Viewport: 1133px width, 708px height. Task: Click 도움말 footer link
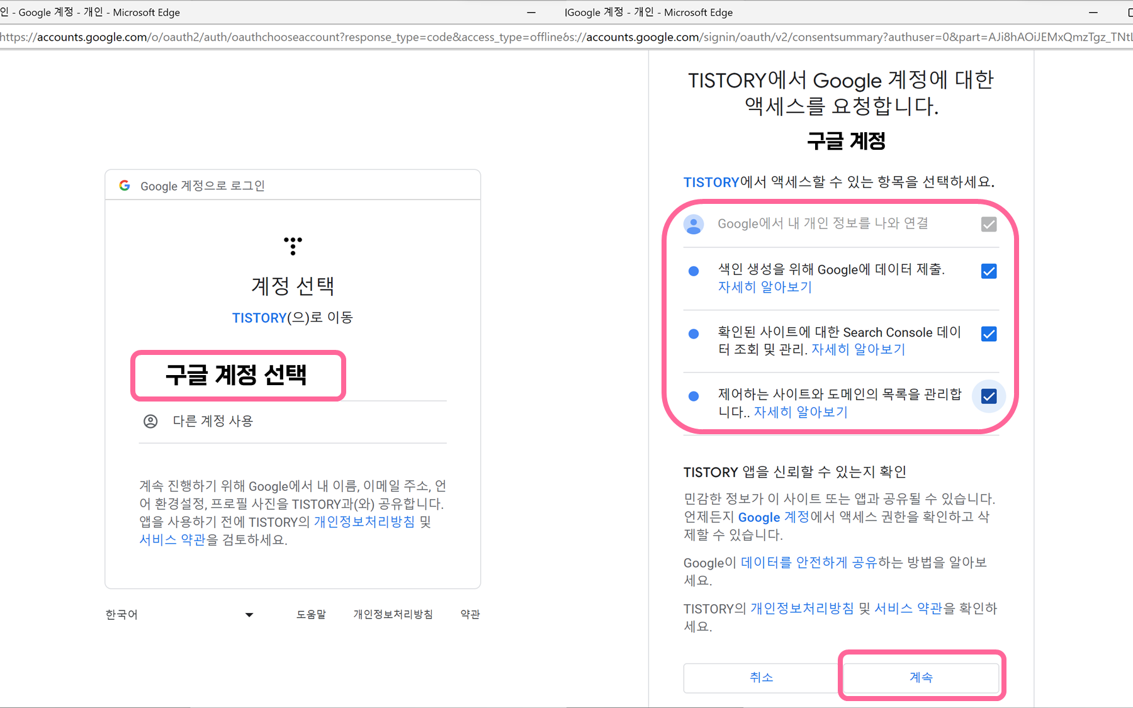click(311, 614)
